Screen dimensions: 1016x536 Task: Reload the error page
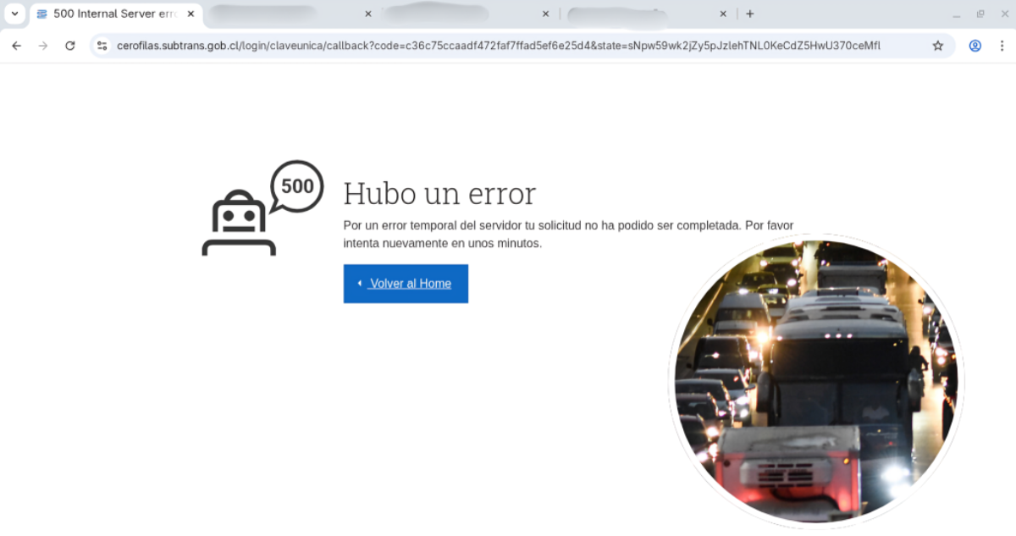click(x=70, y=46)
